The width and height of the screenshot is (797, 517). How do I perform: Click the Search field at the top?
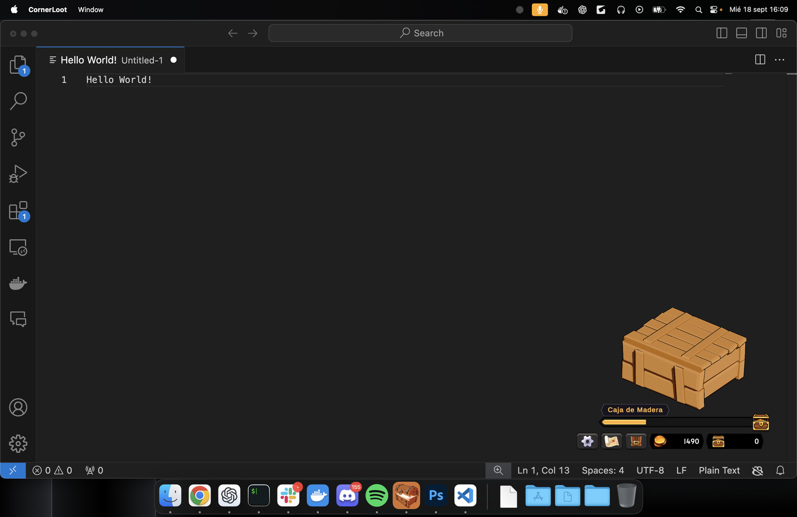pyautogui.click(x=421, y=33)
